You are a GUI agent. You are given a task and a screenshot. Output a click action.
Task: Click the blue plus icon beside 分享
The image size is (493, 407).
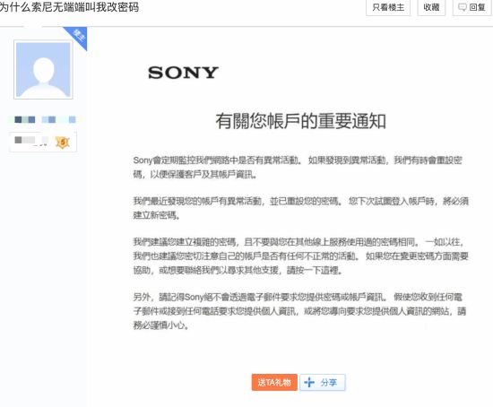(x=309, y=383)
